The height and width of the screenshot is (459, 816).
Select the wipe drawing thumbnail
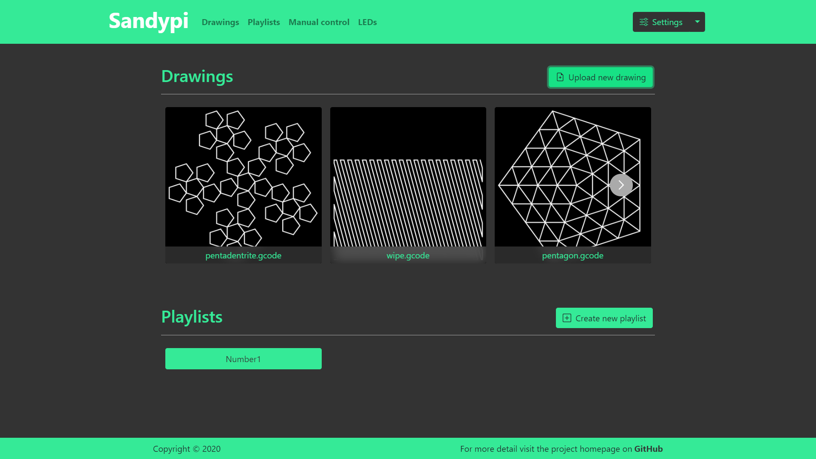pyautogui.click(x=408, y=176)
